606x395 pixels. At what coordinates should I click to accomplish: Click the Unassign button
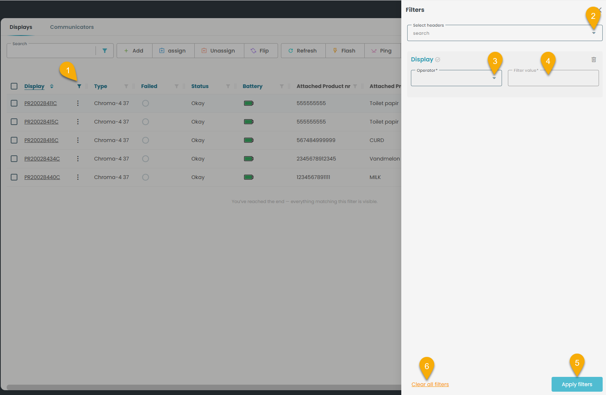[x=219, y=51]
